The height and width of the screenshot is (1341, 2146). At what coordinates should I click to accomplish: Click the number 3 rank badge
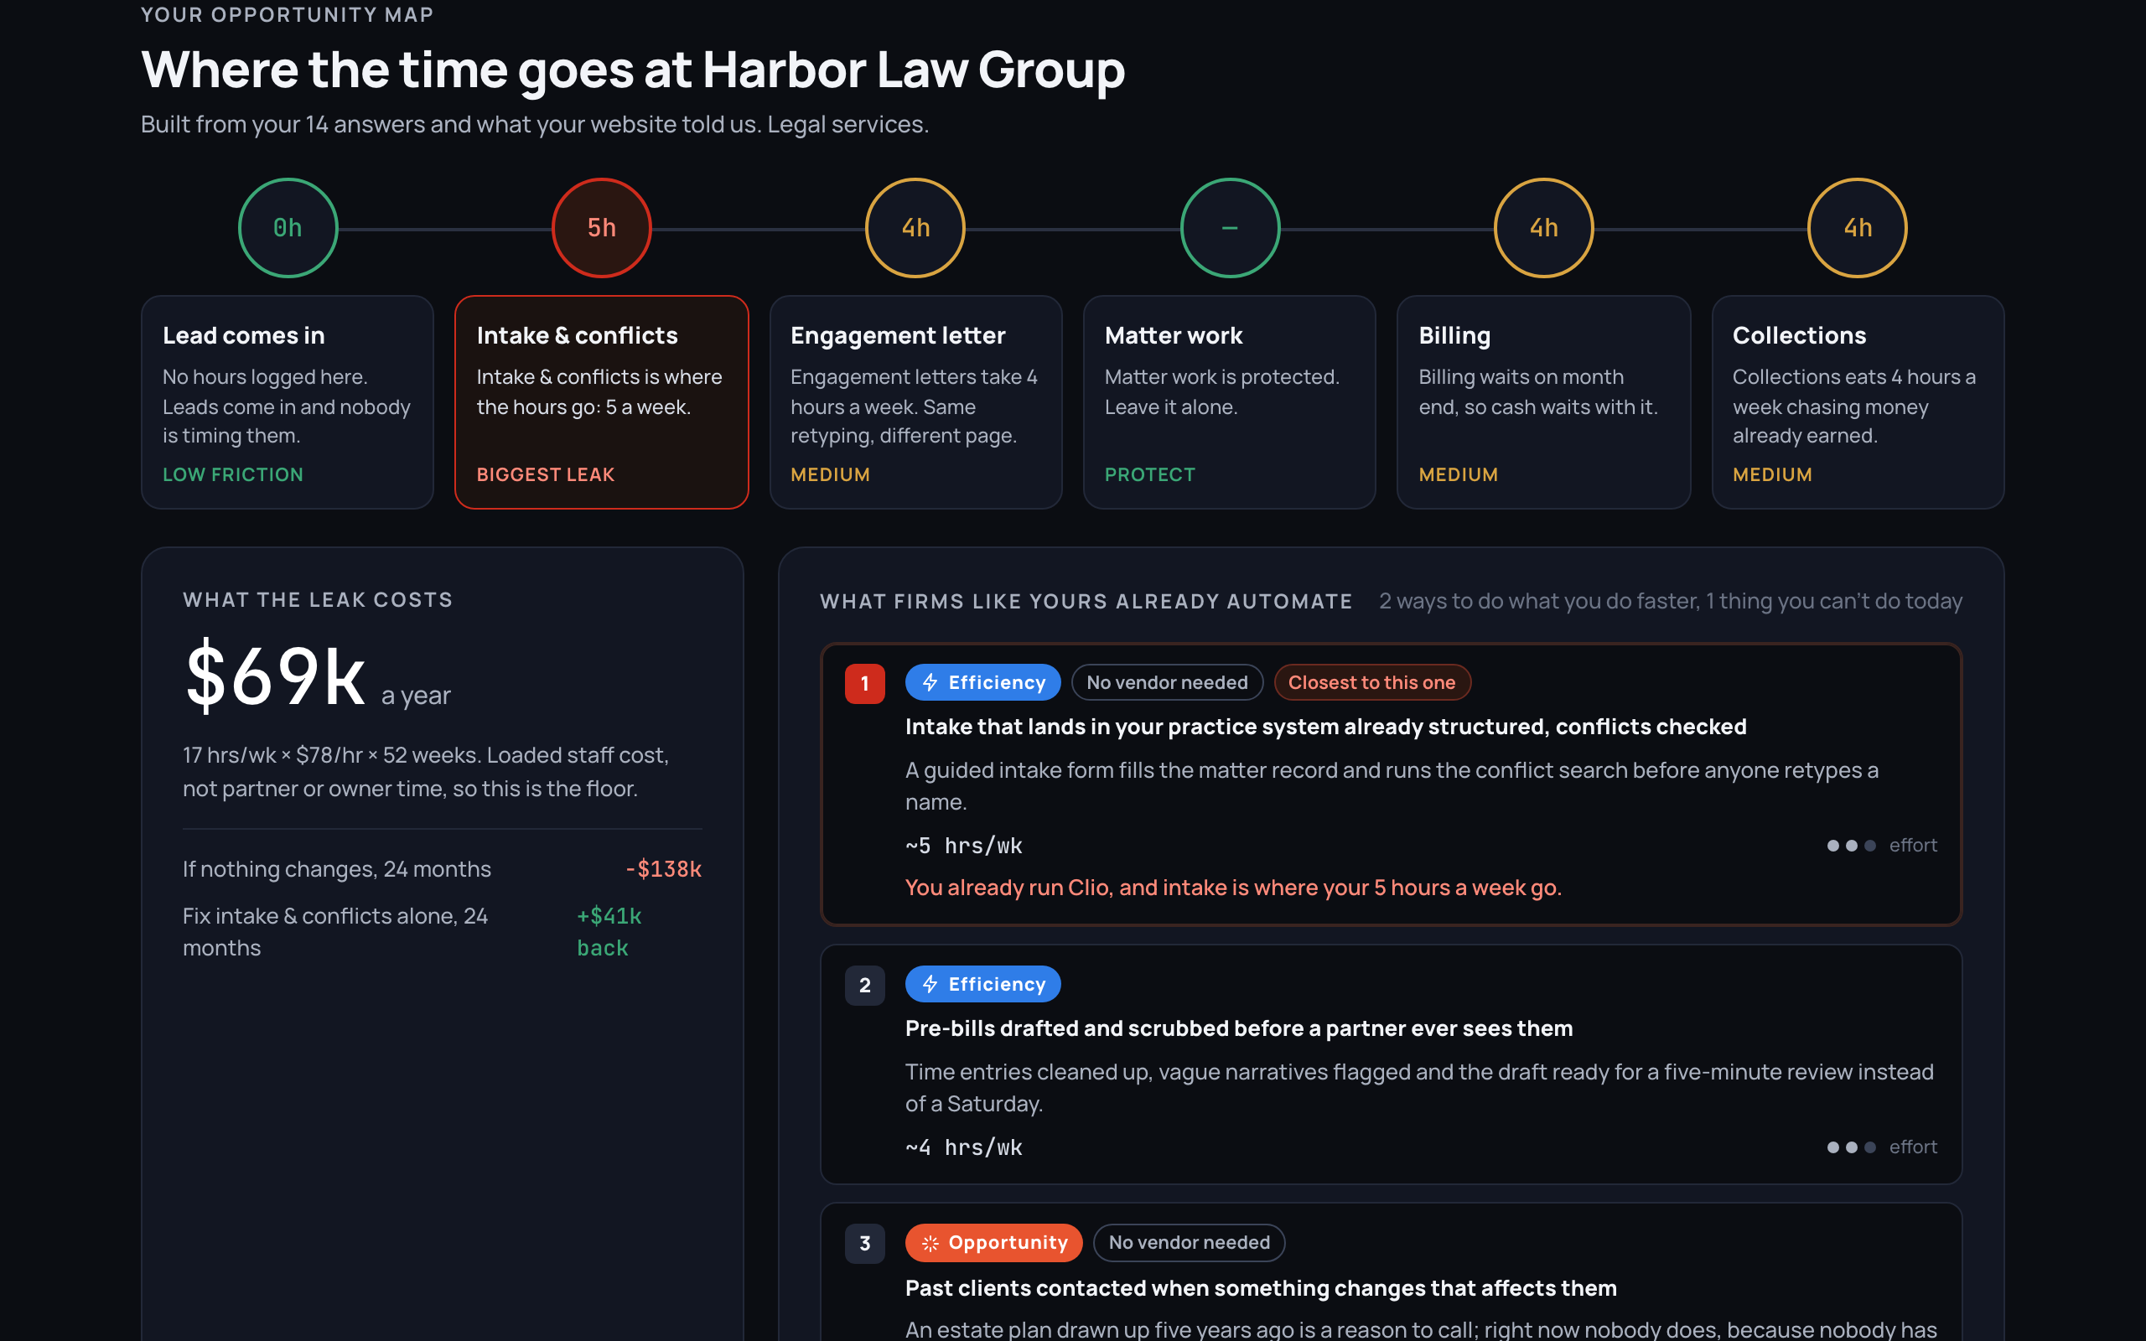pyautogui.click(x=864, y=1243)
